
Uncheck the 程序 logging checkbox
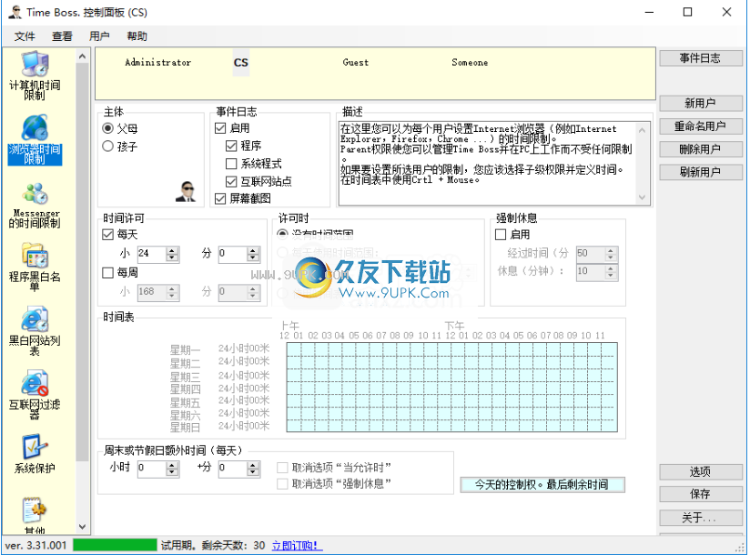tap(231, 146)
